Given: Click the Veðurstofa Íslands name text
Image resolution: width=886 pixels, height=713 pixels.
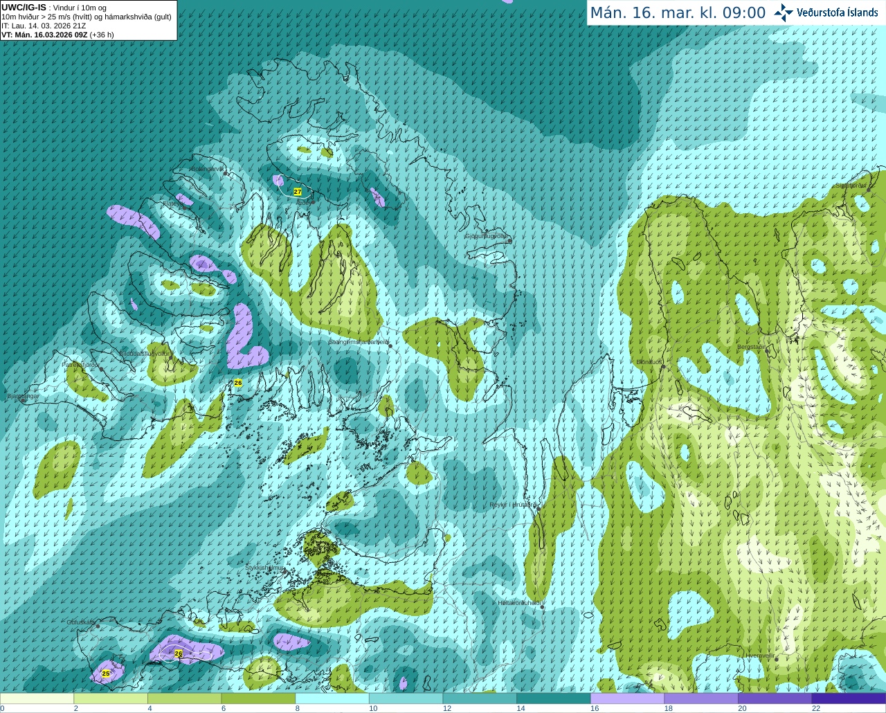Looking at the screenshot, I should [837, 12].
